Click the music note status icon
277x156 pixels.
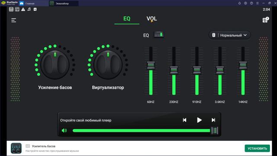pyautogui.click(x=29, y=9)
